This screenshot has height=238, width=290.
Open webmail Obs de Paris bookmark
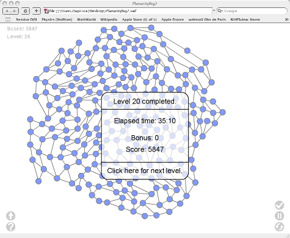pos(207,19)
